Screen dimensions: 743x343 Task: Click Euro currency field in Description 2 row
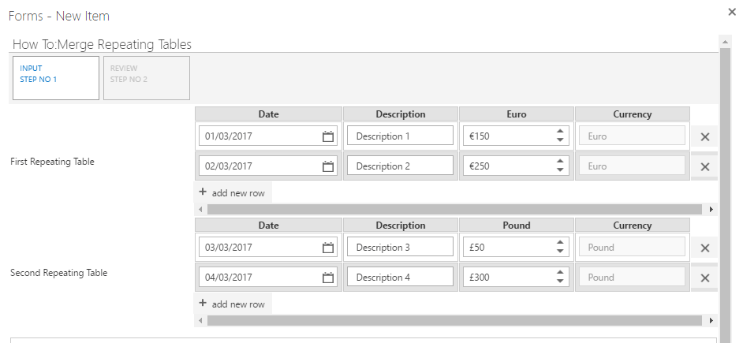[632, 166]
